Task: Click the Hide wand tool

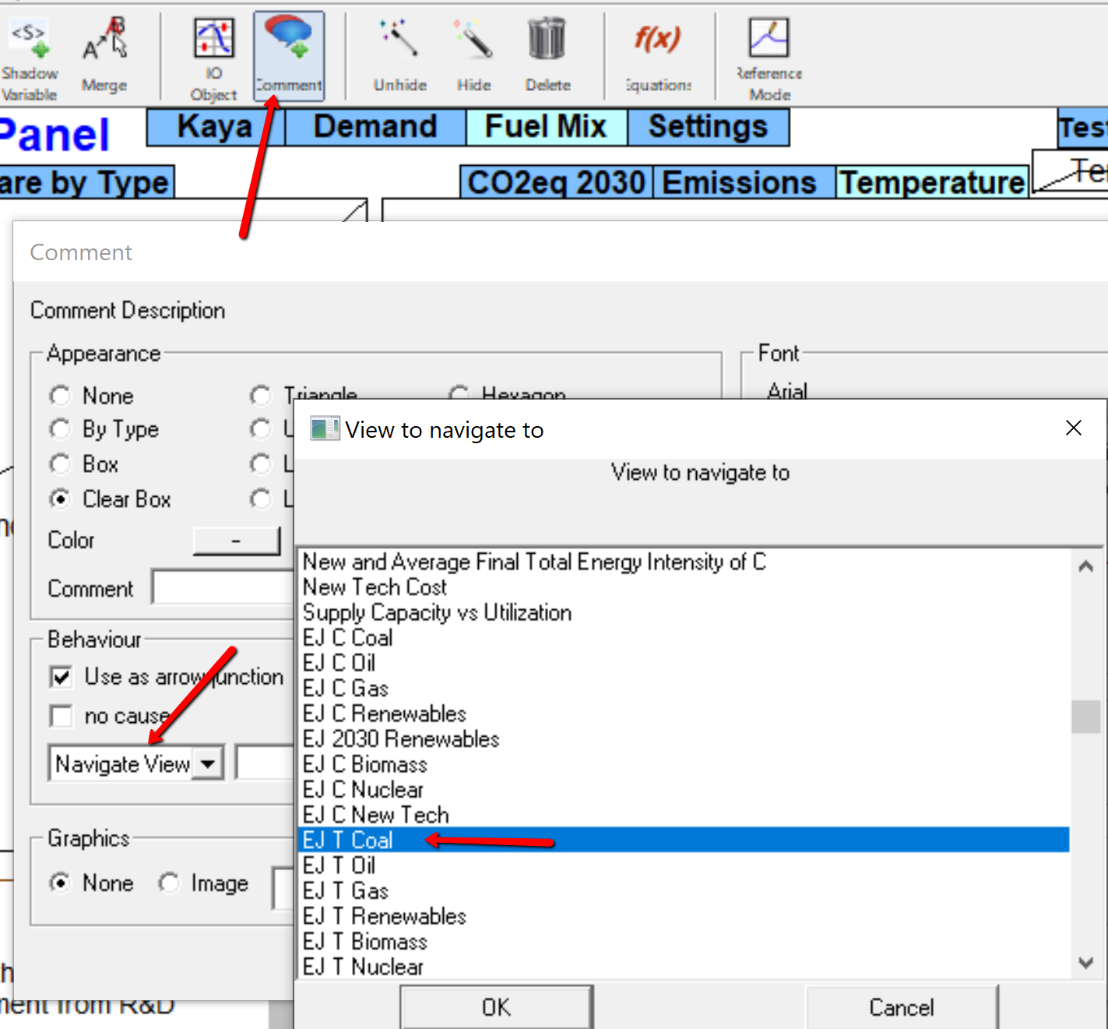Action: [x=474, y=55]
